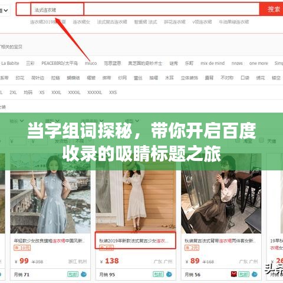The height and width of the screenshot is (283, 283).
Task: Select size XXXXL
Action: click(x=74, y=93)
